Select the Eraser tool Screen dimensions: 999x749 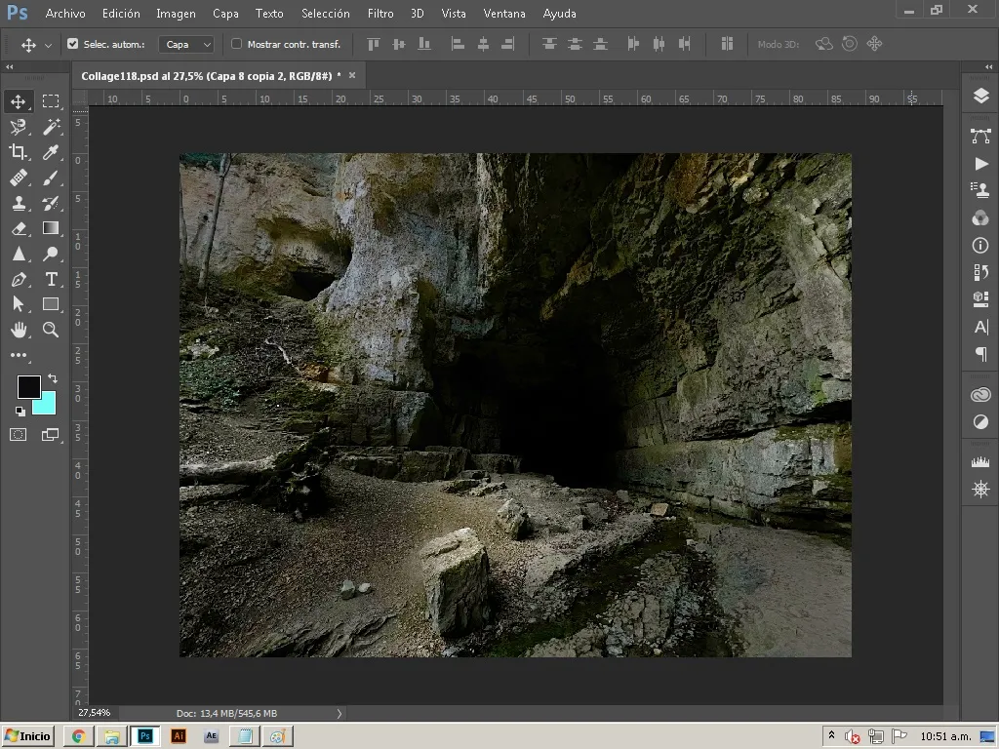pyautogui.click(x=18, y=228)
